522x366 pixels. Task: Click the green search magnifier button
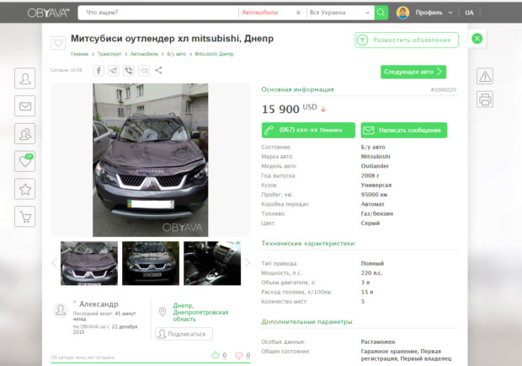381,13
